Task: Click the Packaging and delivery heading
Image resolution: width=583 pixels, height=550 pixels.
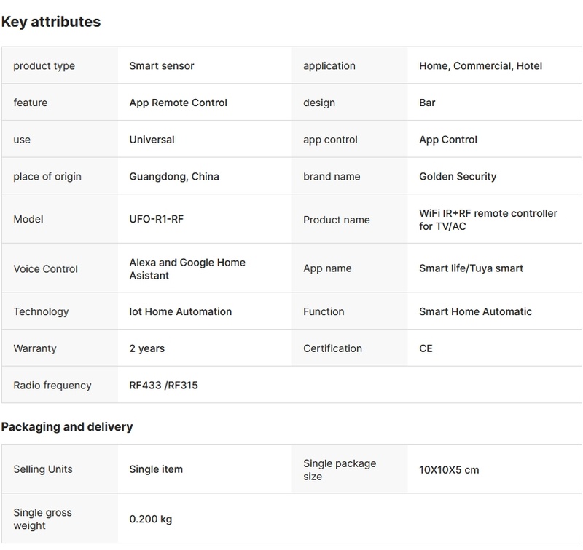Action: [x=67, y=427]
